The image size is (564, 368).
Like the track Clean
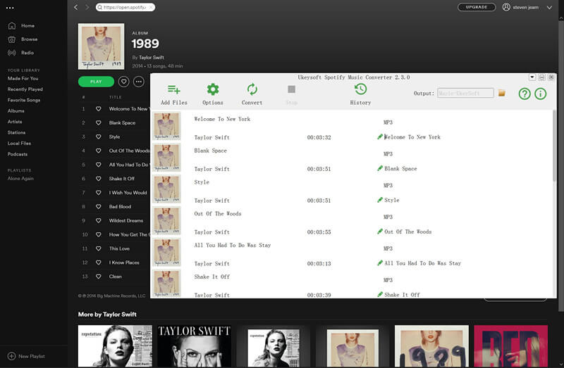pyautogui.click(x=98, y=277)
